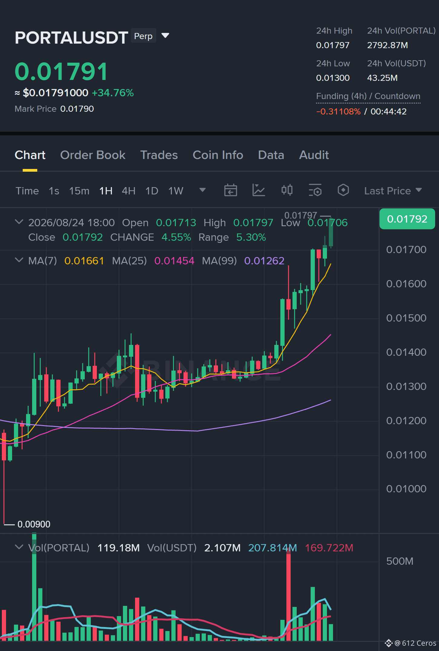Screen dimensions: 439x651
Task: Tap the 24h High value 0.01797
Action: point(333,45)
